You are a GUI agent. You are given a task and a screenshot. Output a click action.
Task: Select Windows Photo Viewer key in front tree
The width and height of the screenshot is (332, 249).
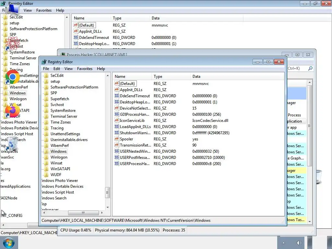click(60, 180)
